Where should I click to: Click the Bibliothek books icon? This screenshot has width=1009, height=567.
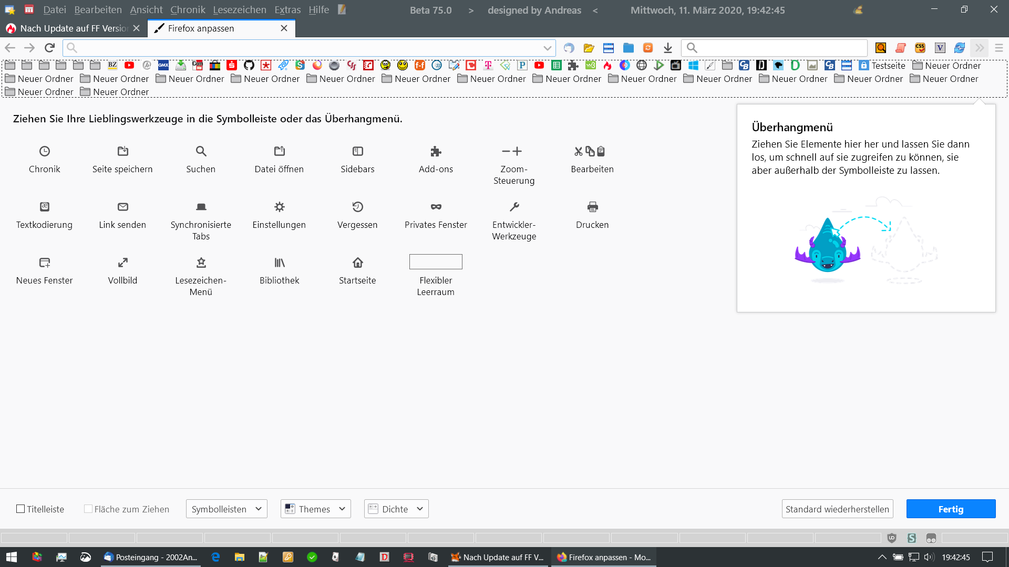(x=279, y=262)
